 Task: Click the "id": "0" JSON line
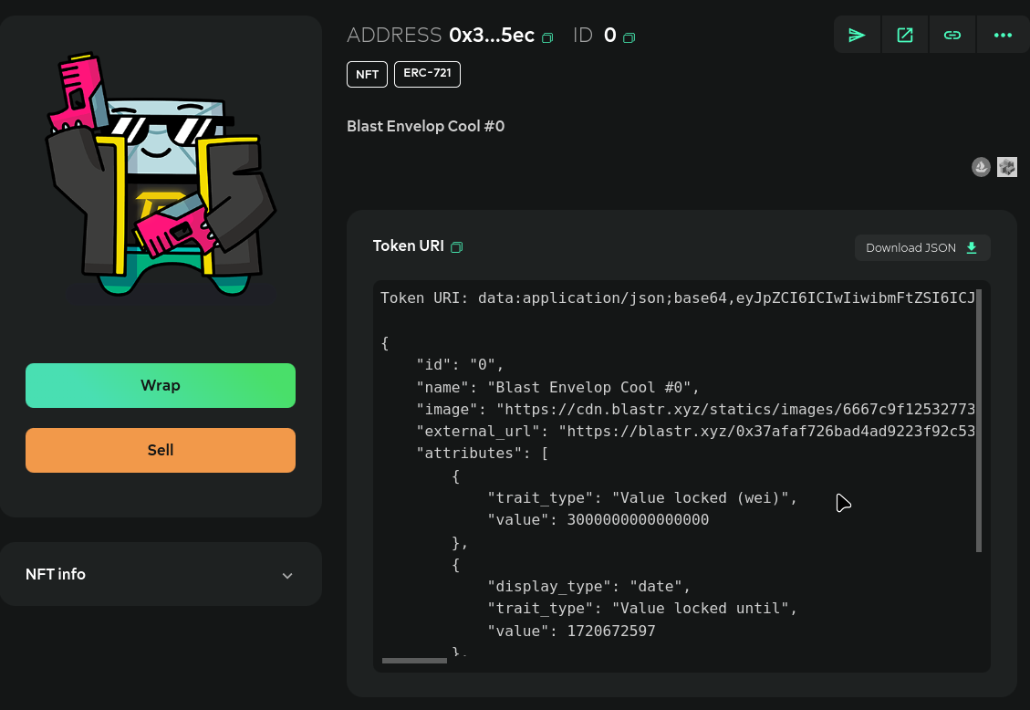(460, 364)
